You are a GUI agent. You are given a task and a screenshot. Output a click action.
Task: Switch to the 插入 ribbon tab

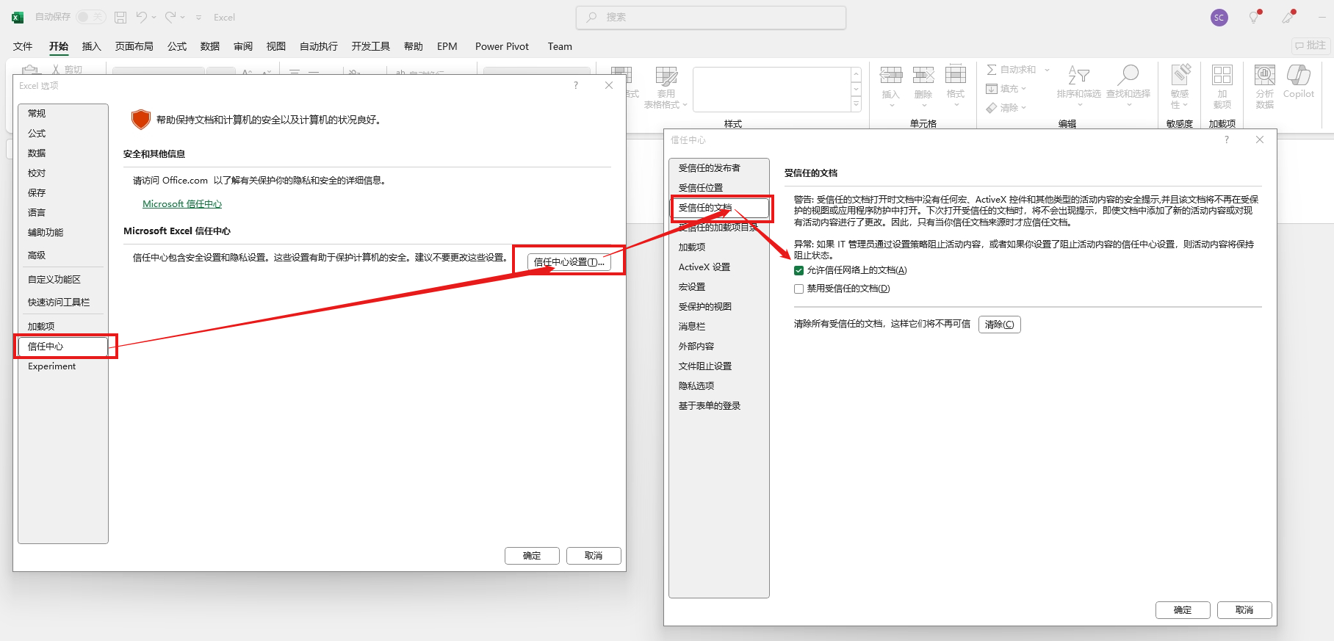coord(91,46)
